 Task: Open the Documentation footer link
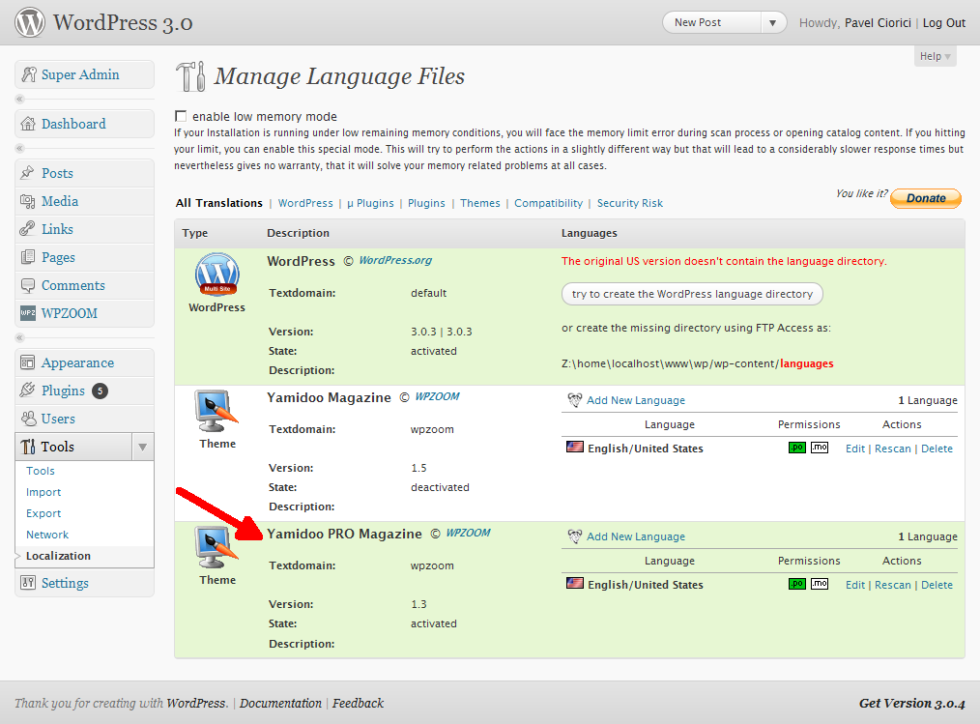pyautogui.click(x=280, y=703)
